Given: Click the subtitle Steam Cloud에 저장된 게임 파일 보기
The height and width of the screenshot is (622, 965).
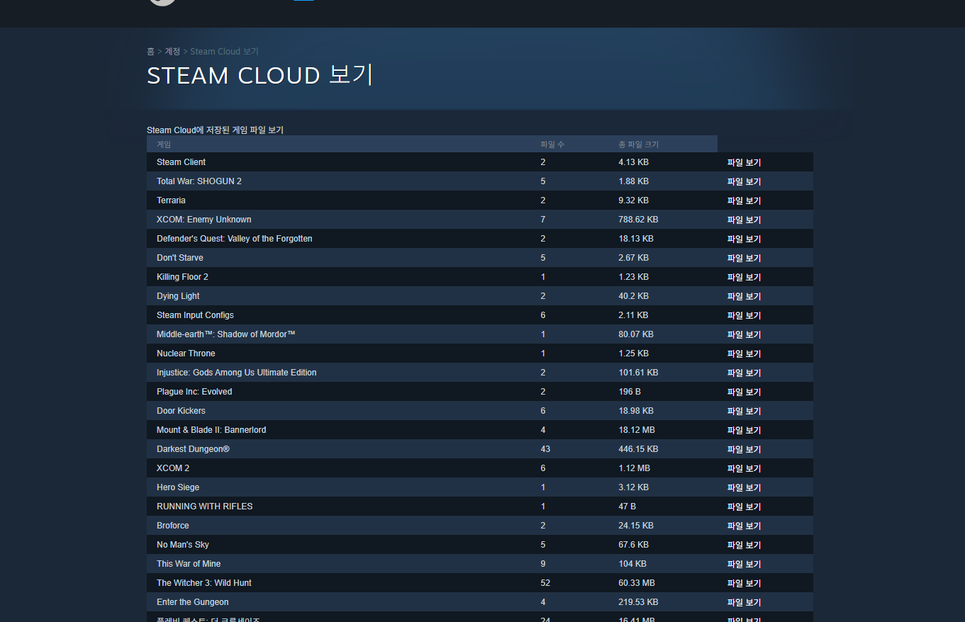Looking at the screenshot, I should [215, 130].
